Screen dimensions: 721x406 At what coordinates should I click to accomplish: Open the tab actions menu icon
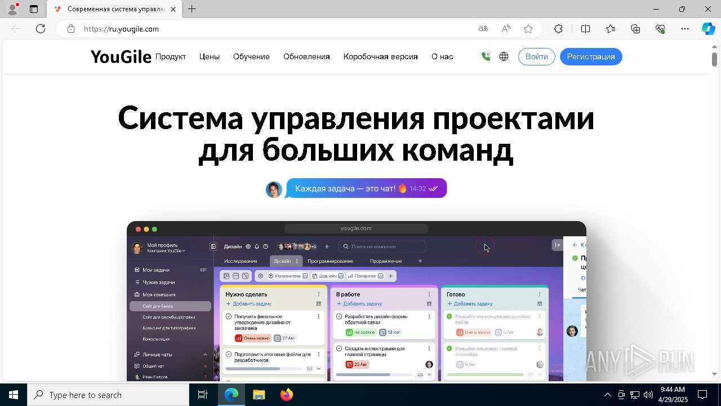click(x=34, y=9)
